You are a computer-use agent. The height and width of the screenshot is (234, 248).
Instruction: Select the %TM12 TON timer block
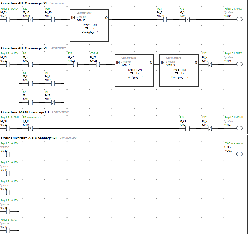pyautogui.click(x=134, y=70)
